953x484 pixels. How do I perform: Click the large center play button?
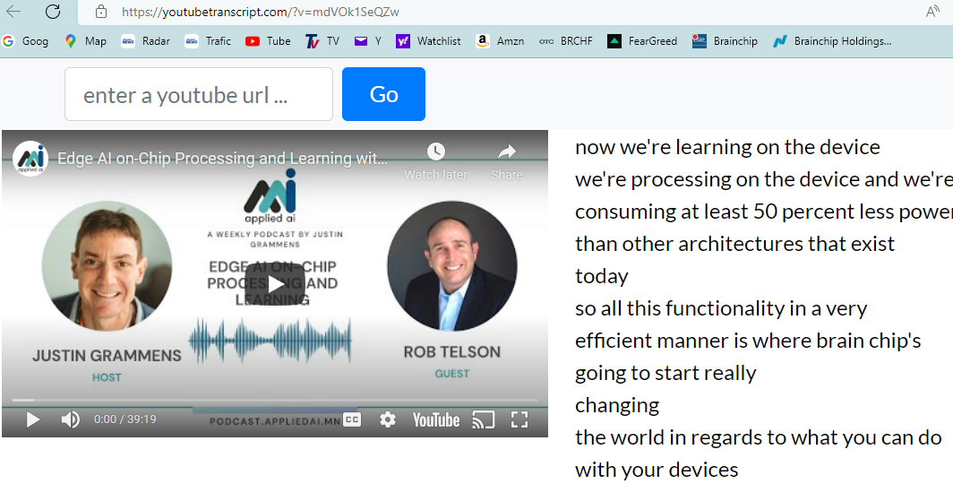[274, 284]
